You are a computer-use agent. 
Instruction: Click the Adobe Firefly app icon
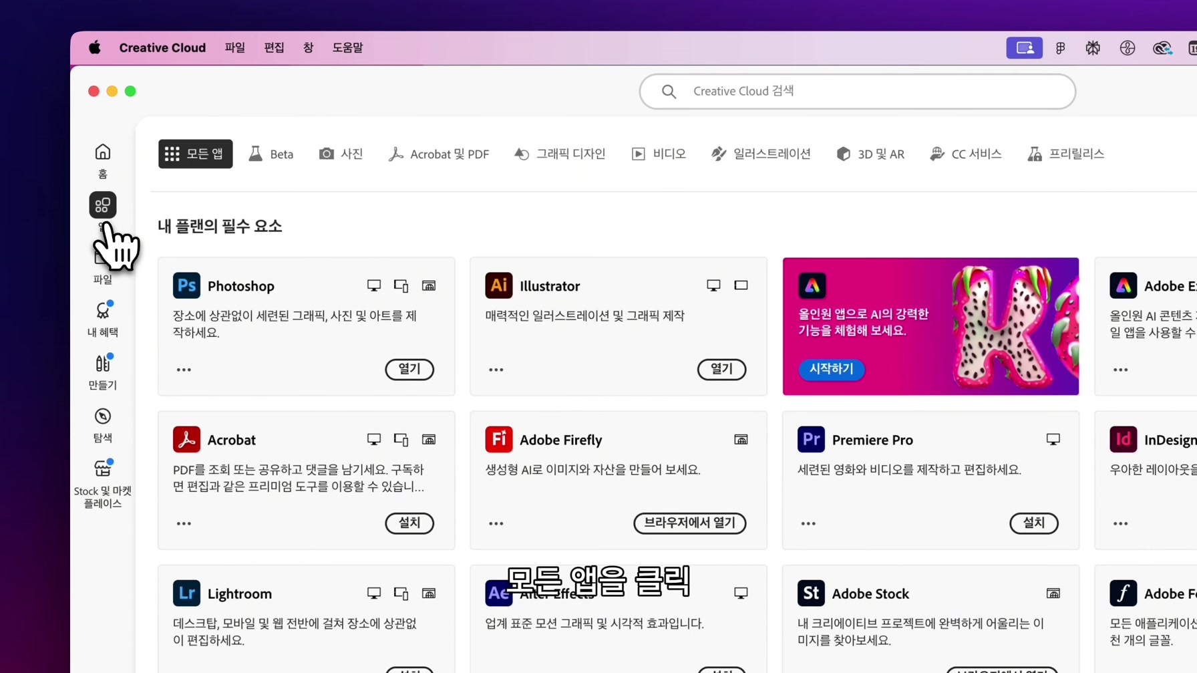(498, 439)
